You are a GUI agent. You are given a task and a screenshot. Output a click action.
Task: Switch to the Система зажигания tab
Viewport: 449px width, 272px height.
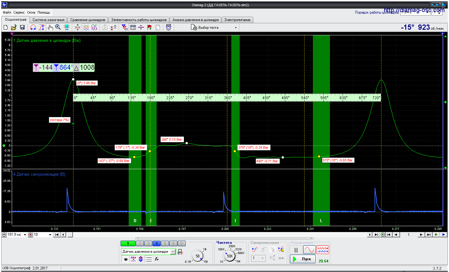coord(48,20)
